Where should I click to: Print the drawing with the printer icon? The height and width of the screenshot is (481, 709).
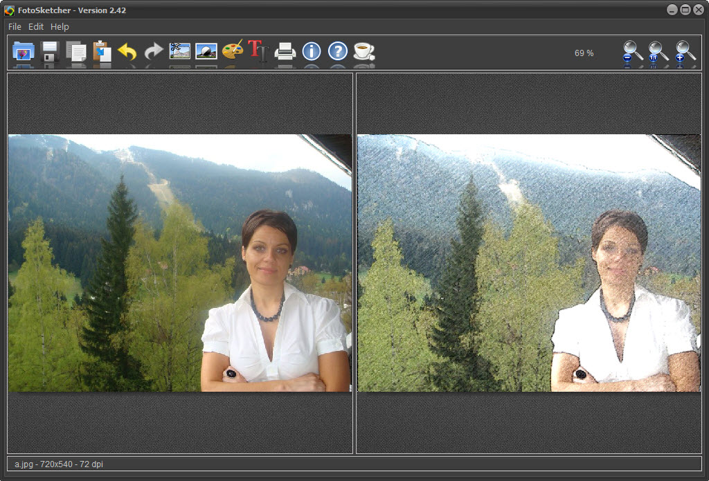285,52
